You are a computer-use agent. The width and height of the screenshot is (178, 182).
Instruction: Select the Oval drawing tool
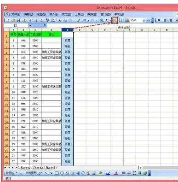(x=62, y=173)
